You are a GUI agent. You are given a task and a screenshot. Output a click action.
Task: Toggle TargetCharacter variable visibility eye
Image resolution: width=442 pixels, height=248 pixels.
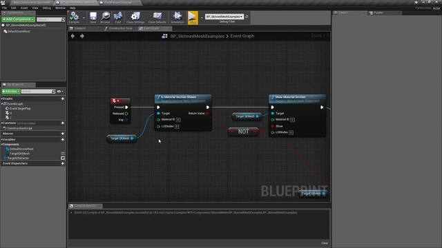coord(63,158)
